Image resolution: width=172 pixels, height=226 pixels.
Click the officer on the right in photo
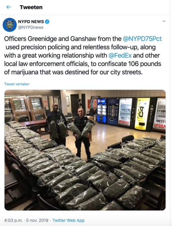pos(82,132)
